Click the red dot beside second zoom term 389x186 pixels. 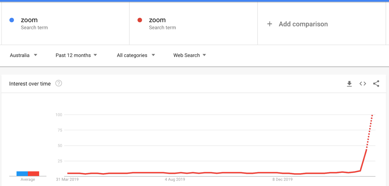(x=140, y=20)
